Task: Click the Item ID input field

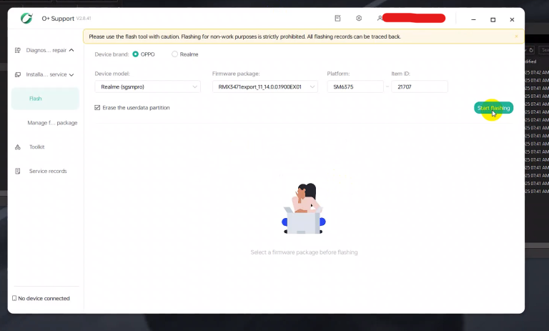Action: [x=419, y=87]
